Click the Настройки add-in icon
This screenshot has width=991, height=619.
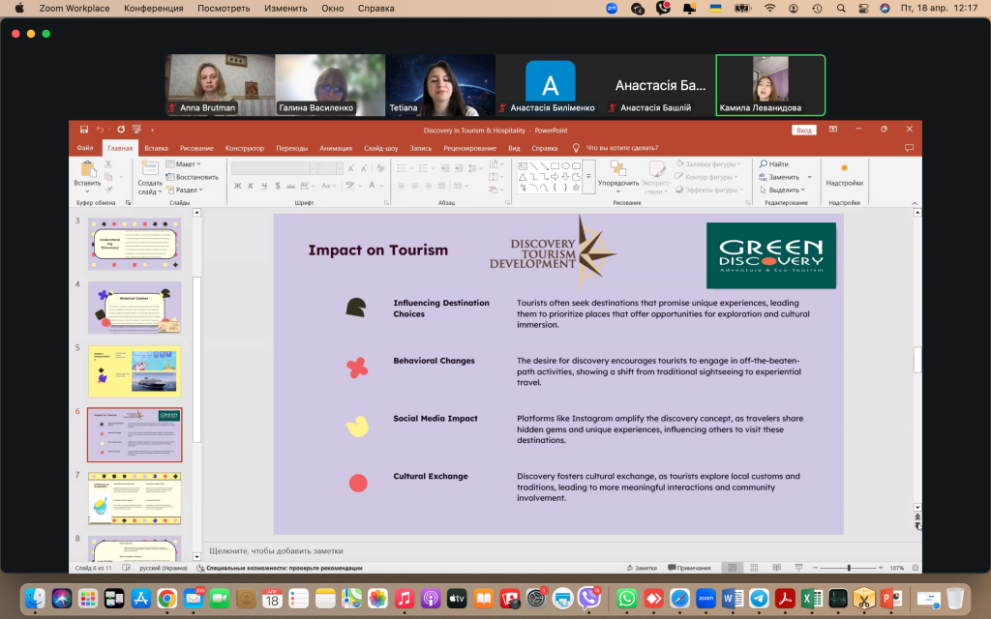[x=844, y=172]
